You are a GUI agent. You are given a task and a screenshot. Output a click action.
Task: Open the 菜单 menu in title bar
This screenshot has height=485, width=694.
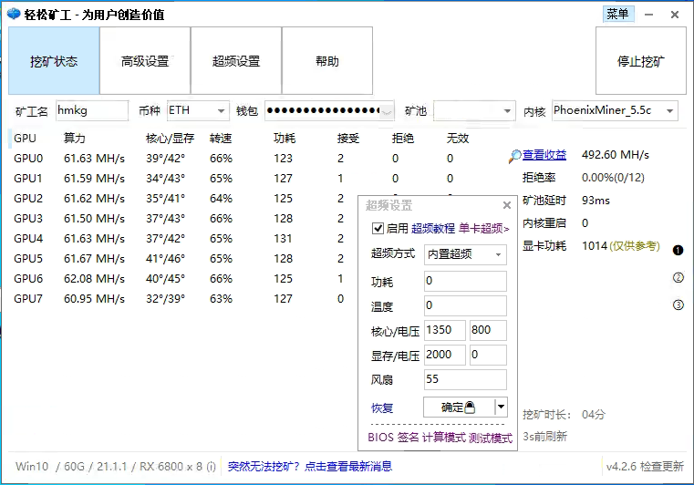tap(617, 14)
